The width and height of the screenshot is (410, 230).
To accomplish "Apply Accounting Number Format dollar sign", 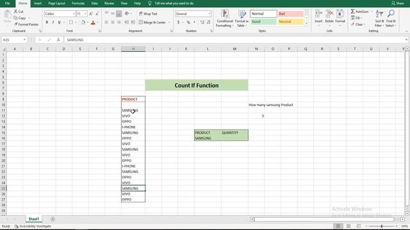I will [178, 22].
